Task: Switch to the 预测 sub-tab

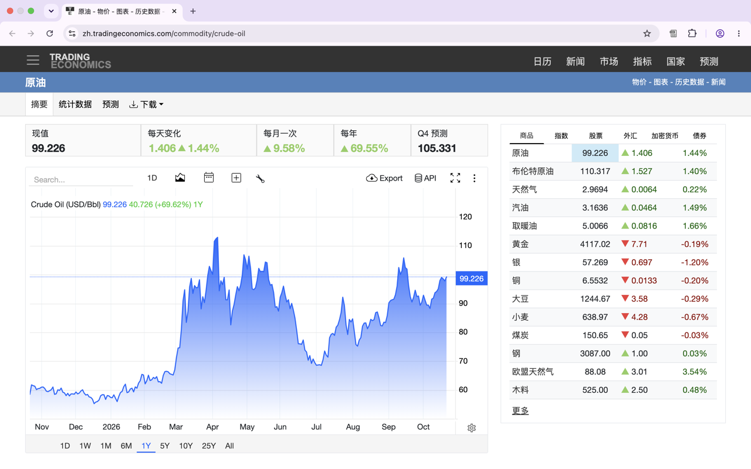Action: [110, 104]
